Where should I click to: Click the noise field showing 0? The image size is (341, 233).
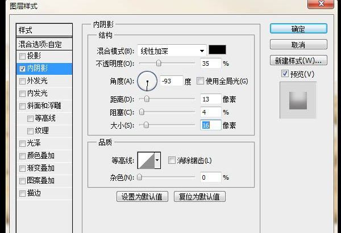pos(210,177)
